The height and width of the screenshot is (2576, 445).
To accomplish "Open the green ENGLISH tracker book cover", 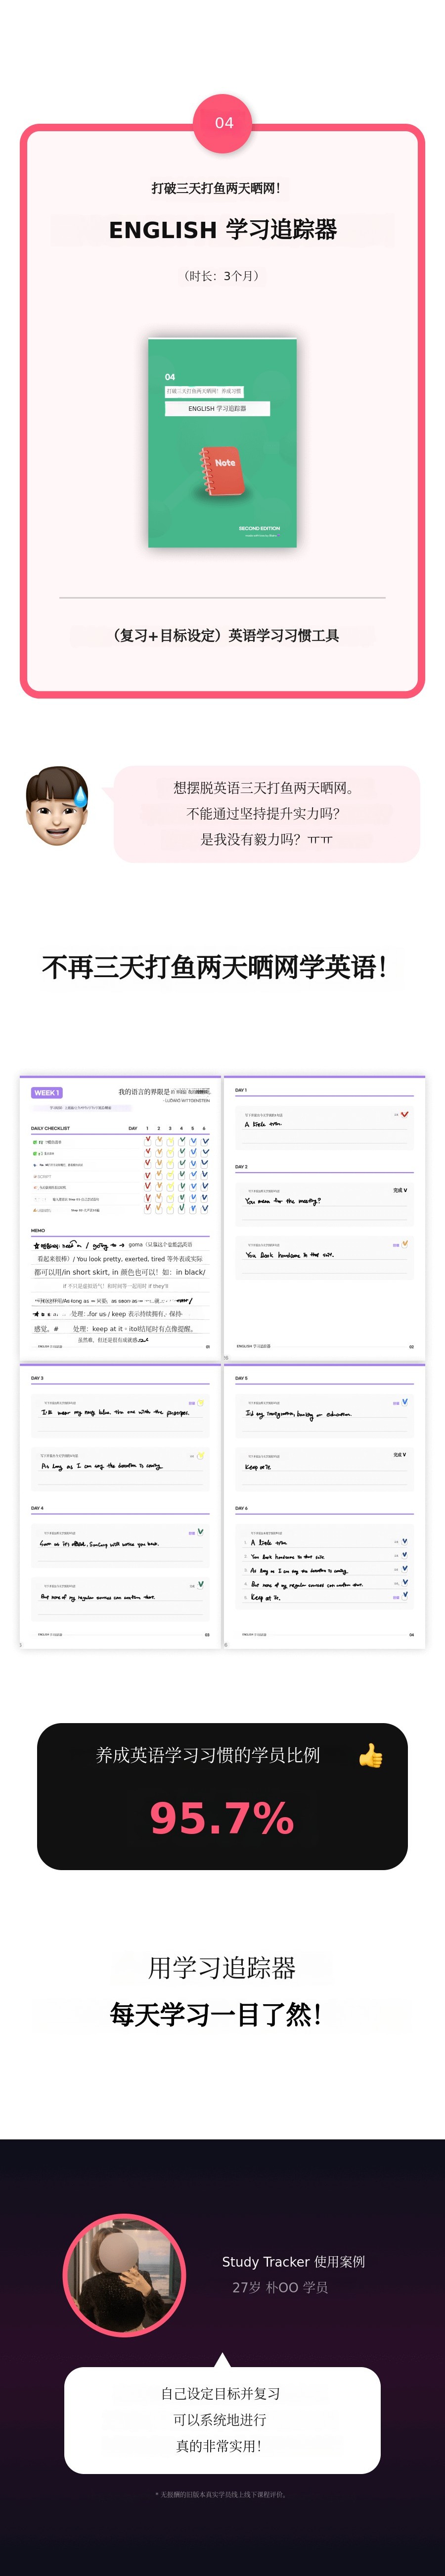I will [222, 442].
